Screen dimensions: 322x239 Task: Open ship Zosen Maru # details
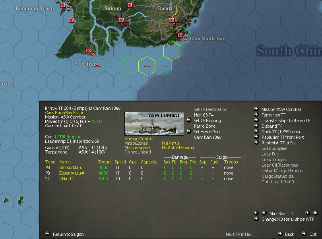tap(72, 173)
